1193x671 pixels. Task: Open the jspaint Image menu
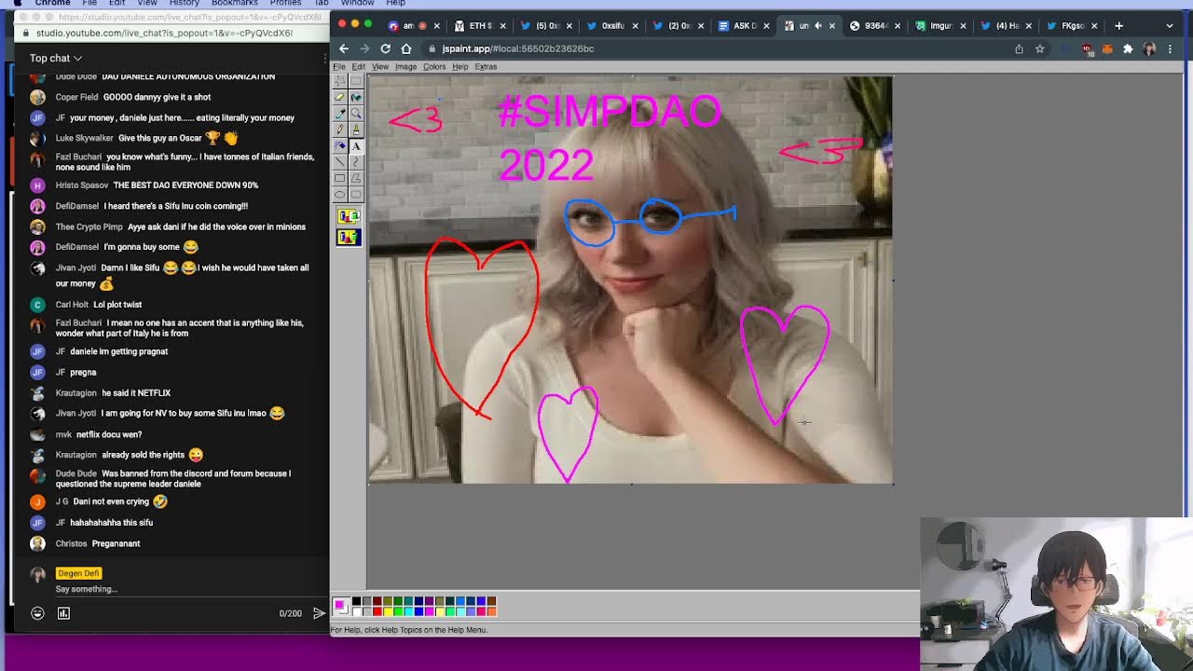(x=405, y=67)
